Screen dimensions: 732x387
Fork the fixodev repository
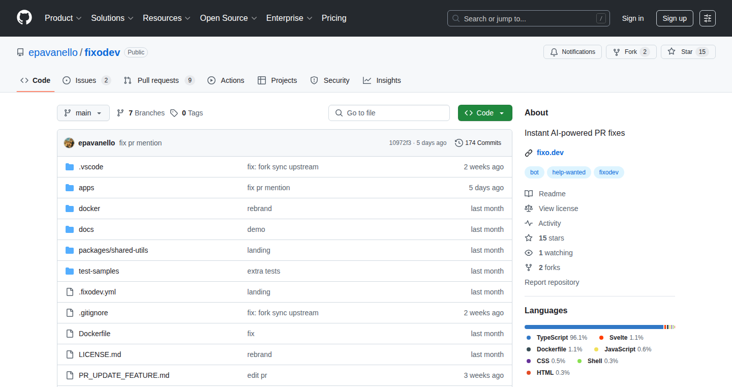tap(631, 52)
